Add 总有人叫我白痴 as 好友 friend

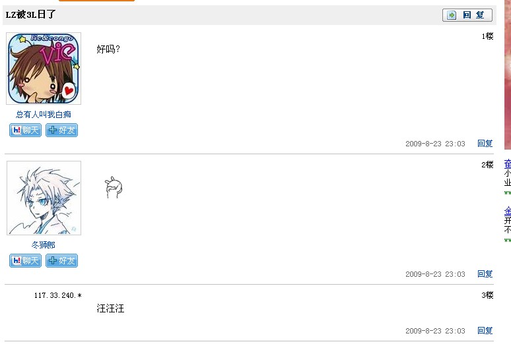pyautogui.click(x=61, y=130)
